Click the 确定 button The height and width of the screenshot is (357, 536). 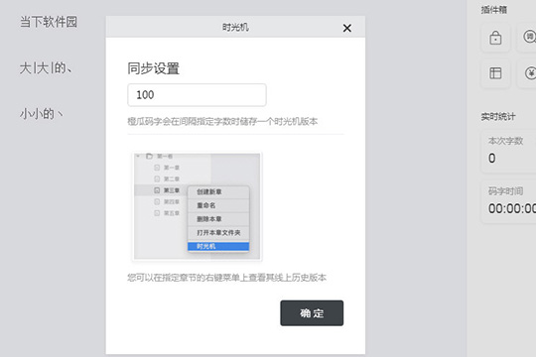tap(312, 313)
